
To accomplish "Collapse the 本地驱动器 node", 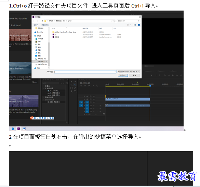I will tap(43, 88).
